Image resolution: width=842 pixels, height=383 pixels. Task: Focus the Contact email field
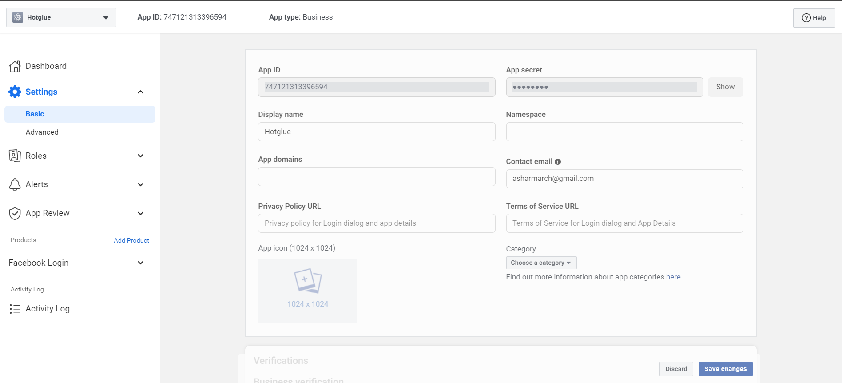(x=624, y=179)
